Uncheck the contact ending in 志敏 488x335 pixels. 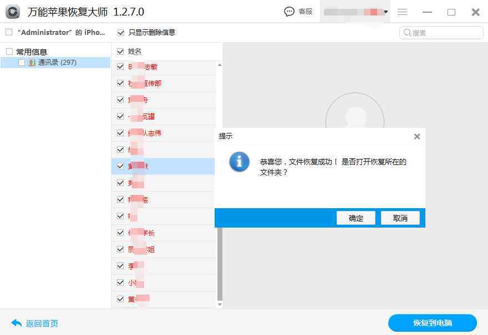pos(120,66)
